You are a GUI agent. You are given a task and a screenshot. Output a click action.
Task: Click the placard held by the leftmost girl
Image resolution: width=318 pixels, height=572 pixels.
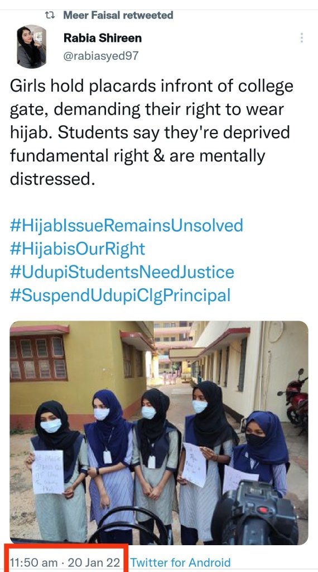tap(48, 471)
